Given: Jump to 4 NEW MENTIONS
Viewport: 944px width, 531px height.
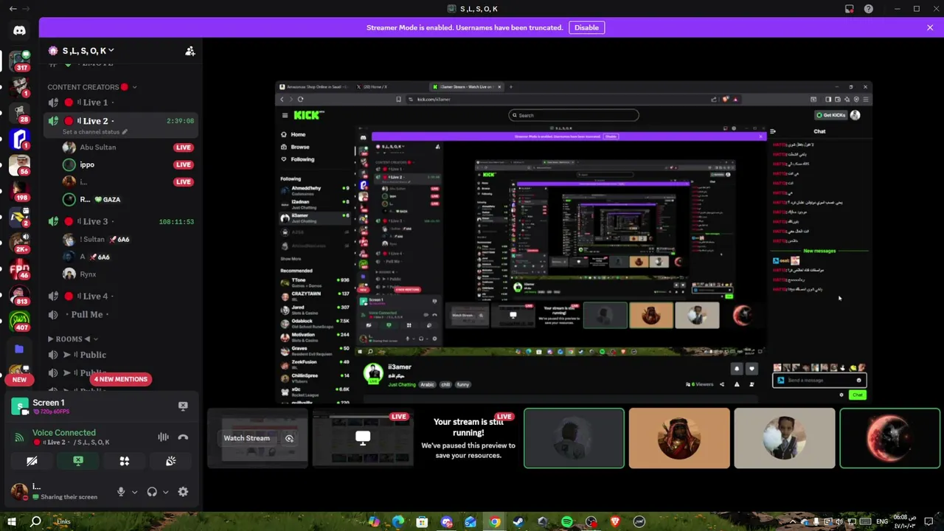Looking at the screenshot, I should 121,379.
